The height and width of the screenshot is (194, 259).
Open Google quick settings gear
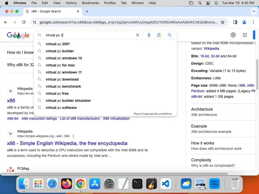[x=233, y=35]
